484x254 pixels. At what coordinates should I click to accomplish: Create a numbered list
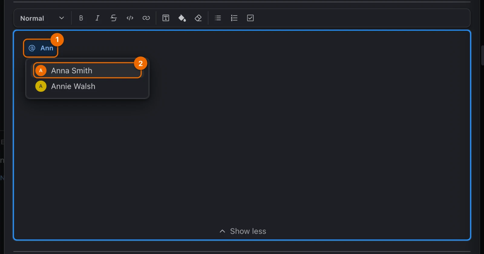click(x=234, y=18)
